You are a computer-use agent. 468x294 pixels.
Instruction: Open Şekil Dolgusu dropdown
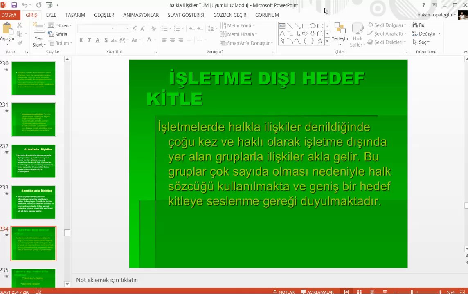387,25
